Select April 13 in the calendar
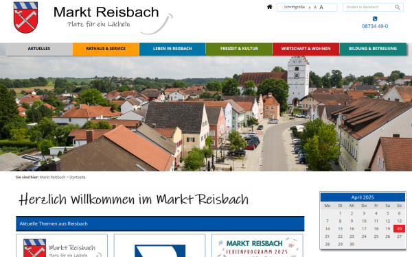This screenshot has width=412, height=257. click(x=399, y=221)
